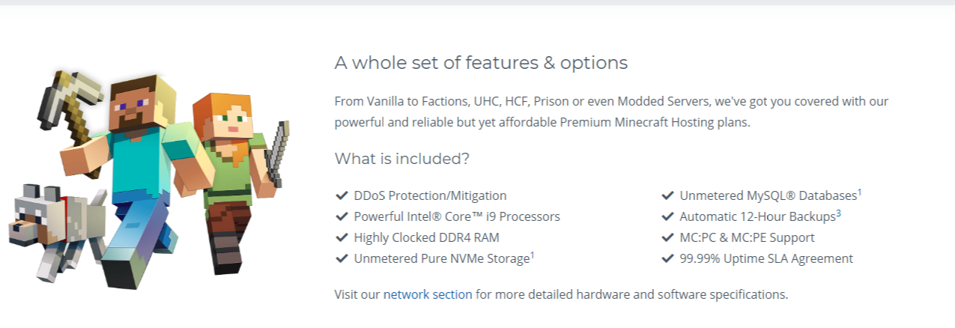Click footnote 3 after 12-Hour Backups
This screenshot has width=955, height=328.
pyautogui.click(x=838, y=213)
